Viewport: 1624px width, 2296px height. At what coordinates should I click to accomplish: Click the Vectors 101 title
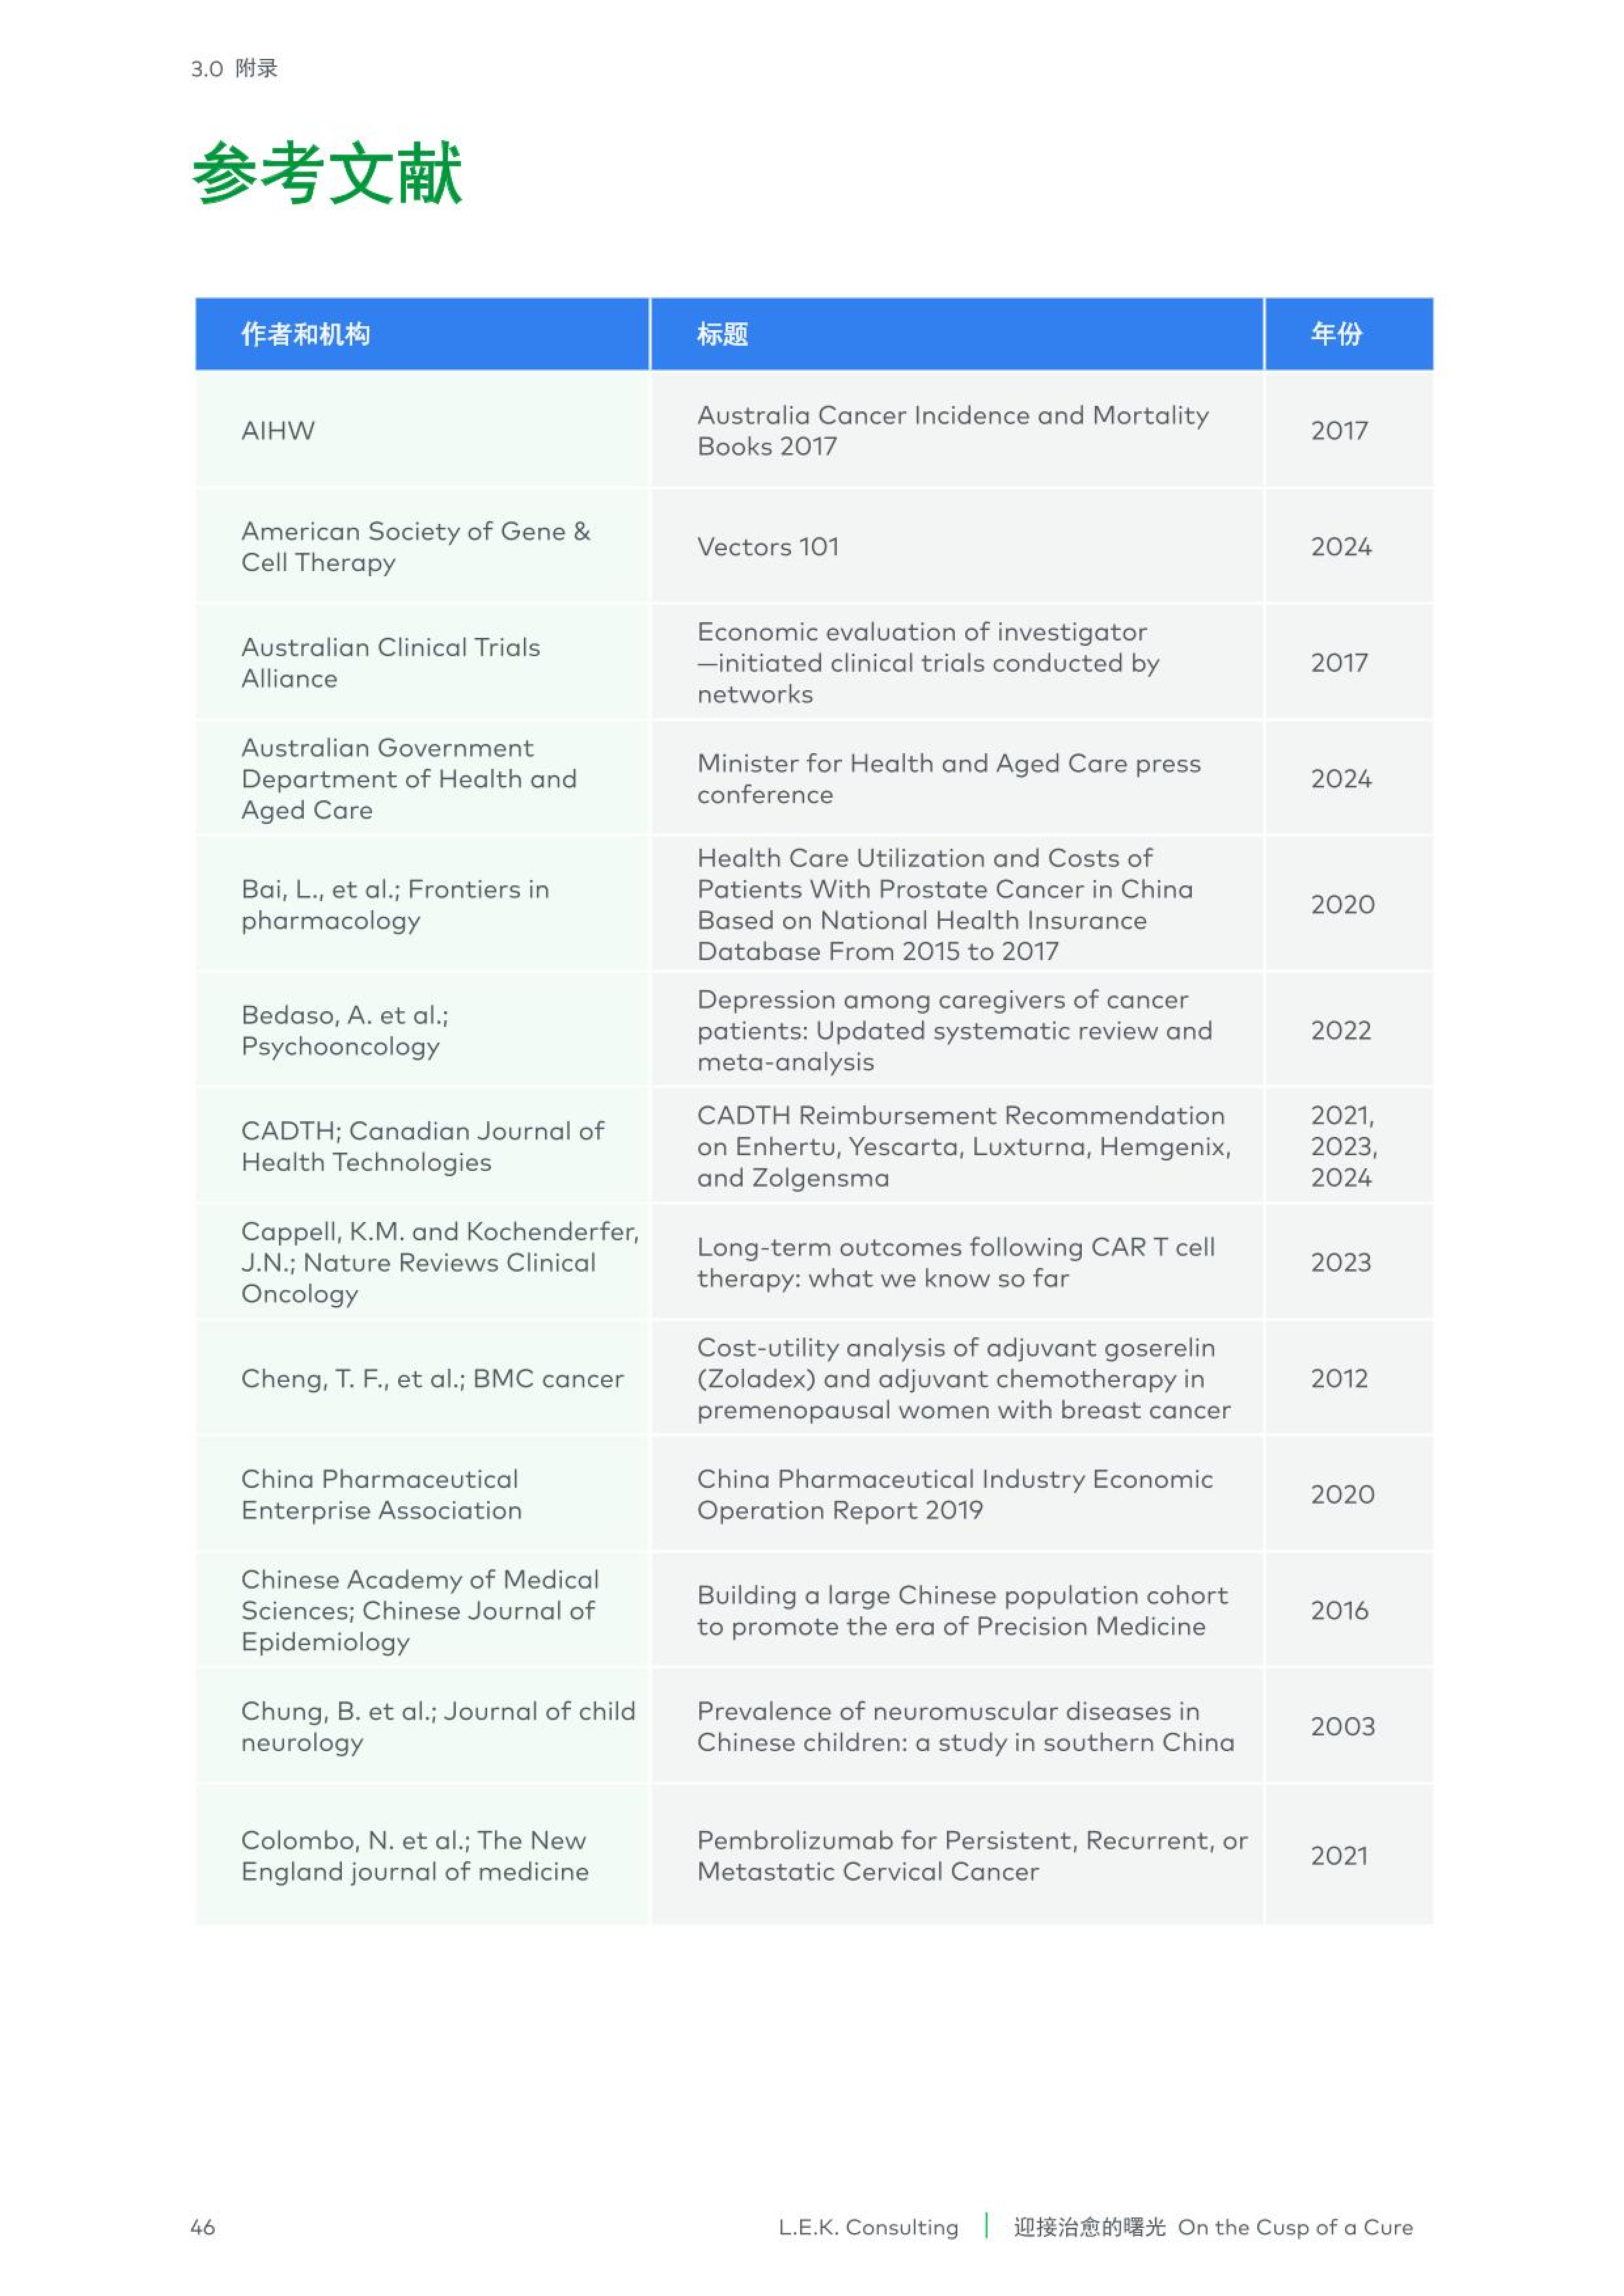[x=767, y=547]
